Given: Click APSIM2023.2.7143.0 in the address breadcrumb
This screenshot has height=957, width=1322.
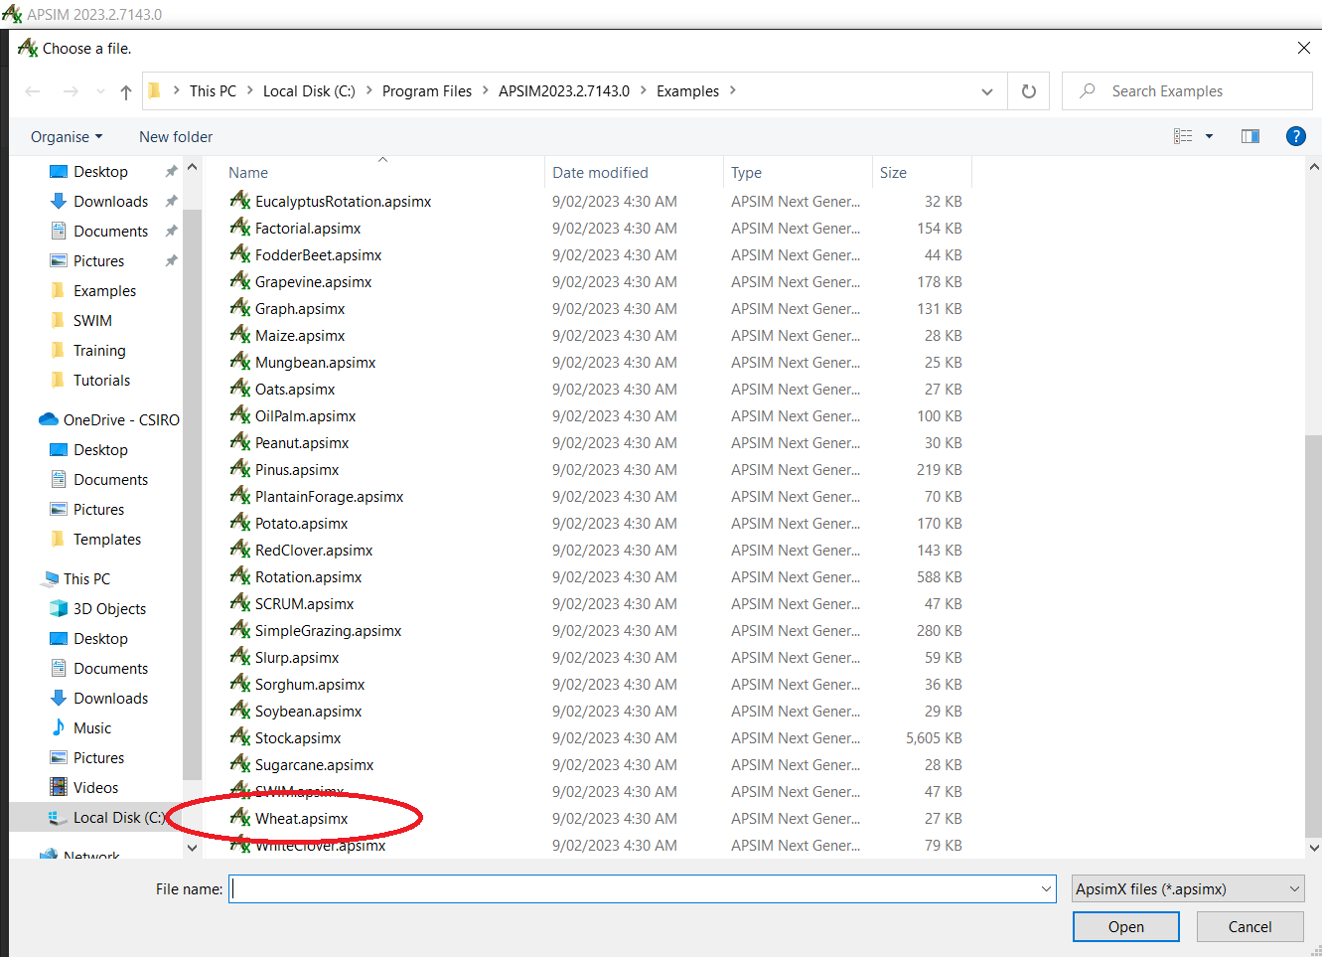Looking at the screenshot, I should [x=564, y=91].
